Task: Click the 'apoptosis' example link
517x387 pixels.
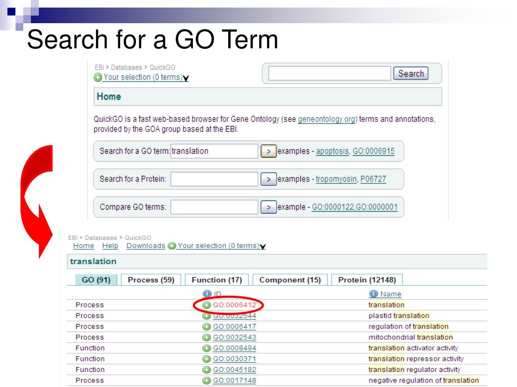Action: point(332,151)
